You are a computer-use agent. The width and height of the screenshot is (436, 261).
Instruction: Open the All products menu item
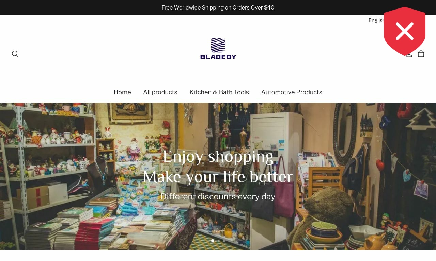click(160, 92)
